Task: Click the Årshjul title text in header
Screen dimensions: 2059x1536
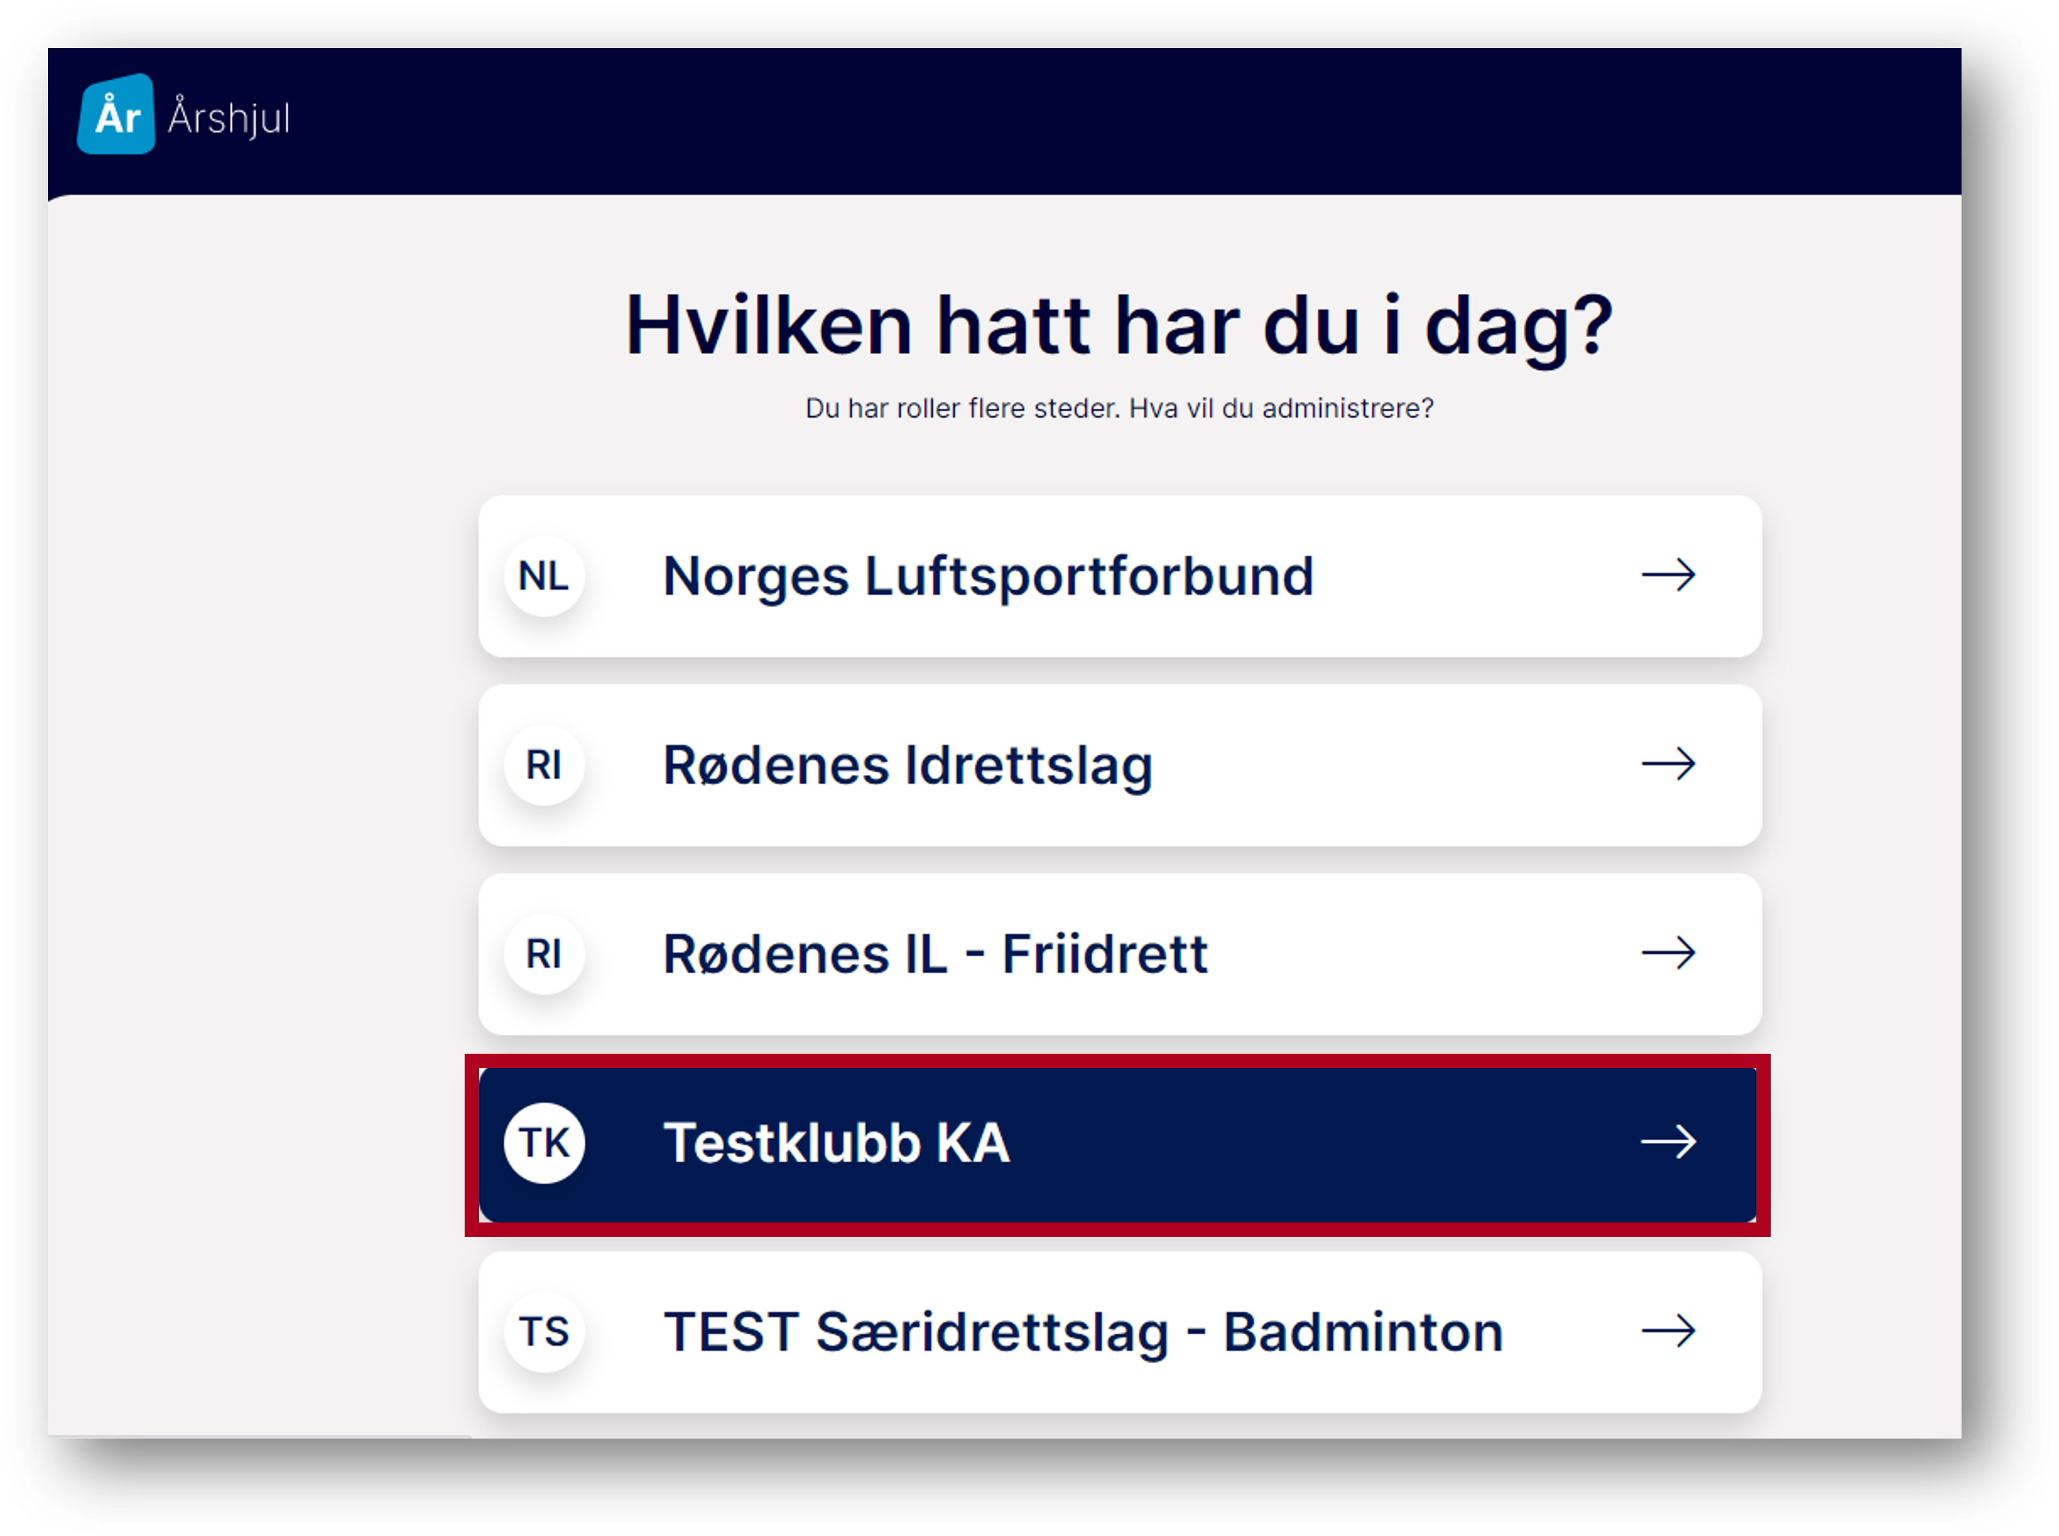Action: 229,118
